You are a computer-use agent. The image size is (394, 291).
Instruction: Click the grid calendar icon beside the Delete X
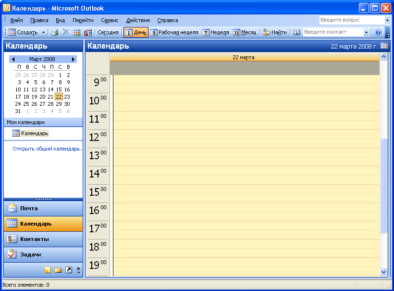(77, 32)
